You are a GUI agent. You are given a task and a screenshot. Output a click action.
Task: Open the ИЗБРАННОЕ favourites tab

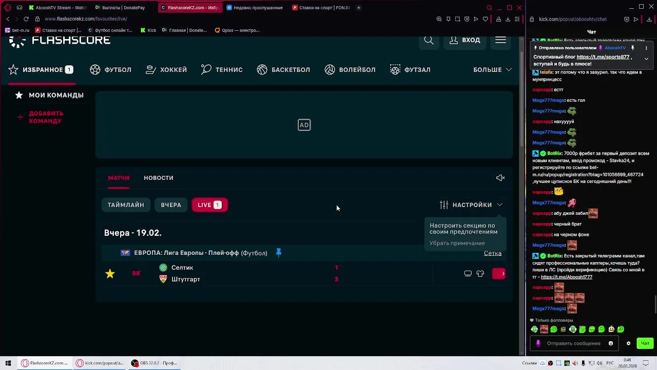[41, 69]
